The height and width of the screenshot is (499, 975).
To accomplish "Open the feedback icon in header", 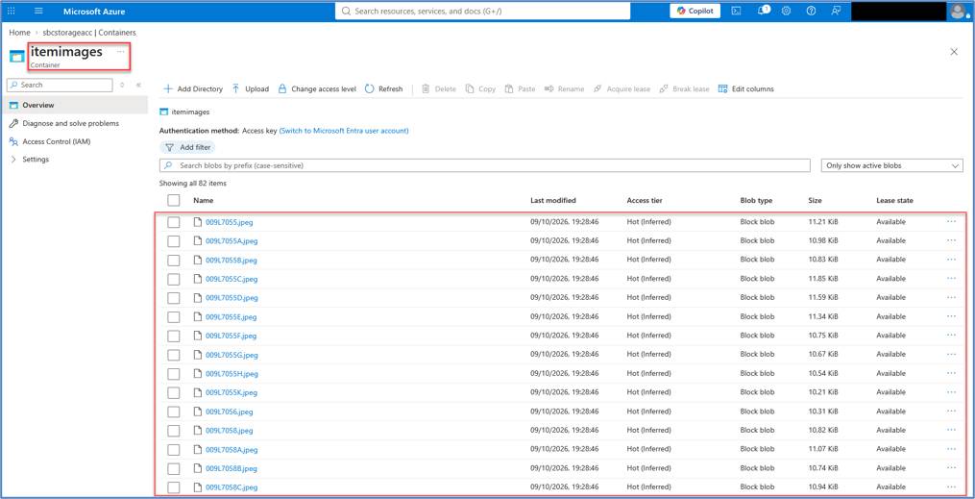I will 836,12.
